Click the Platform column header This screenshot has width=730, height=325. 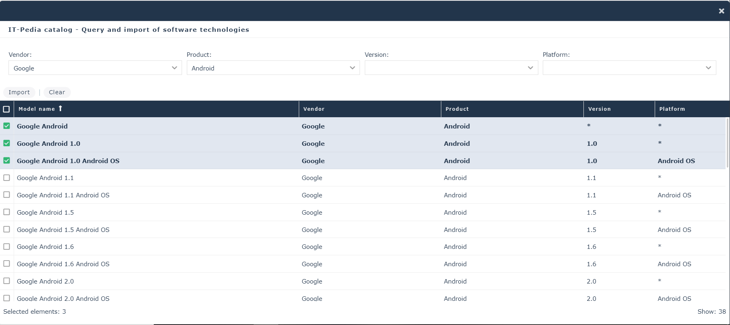672,109
